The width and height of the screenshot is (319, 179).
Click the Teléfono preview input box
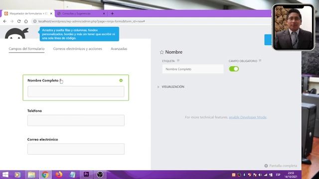(x=76, y=120)
